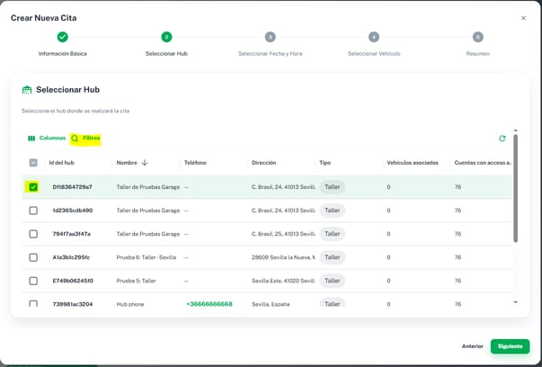Click the Taller tag in row Df18364729a7
542x367 pixels.
click(x=333, y=187)
